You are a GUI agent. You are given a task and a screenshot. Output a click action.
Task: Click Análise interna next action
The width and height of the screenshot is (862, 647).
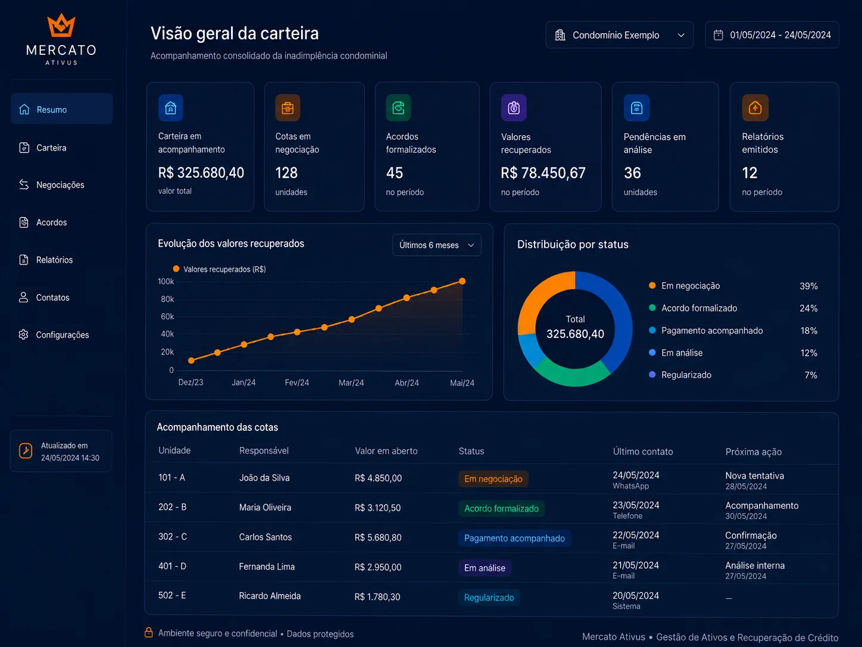(755, 565)
